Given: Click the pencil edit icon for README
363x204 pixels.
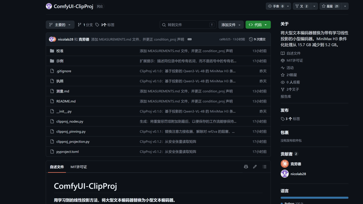Looking at the screenshot, I should click(x=255, y=166).
